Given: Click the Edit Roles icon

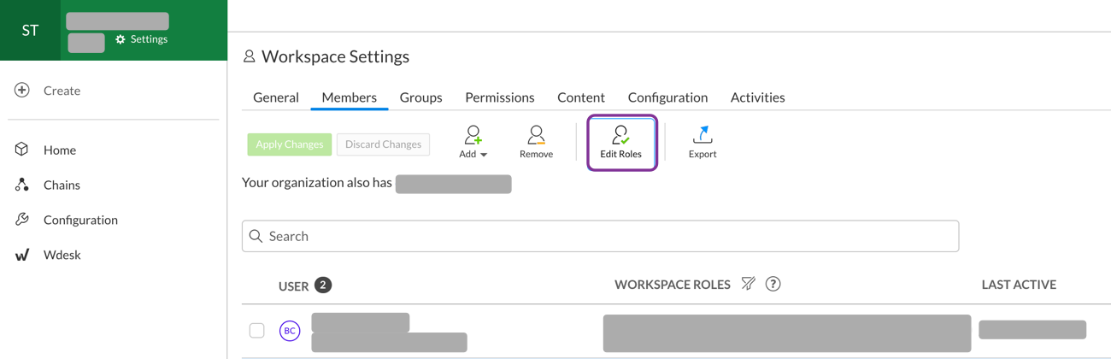Looking at the screenshot, I should (620, 136).
